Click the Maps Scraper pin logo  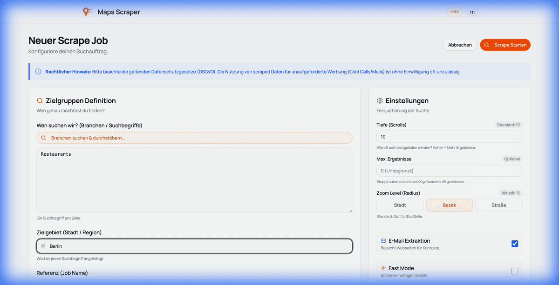(x=87, y=12)
